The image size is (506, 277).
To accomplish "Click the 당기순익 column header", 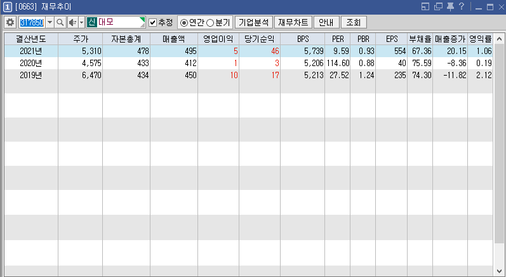I will (260, 39).
